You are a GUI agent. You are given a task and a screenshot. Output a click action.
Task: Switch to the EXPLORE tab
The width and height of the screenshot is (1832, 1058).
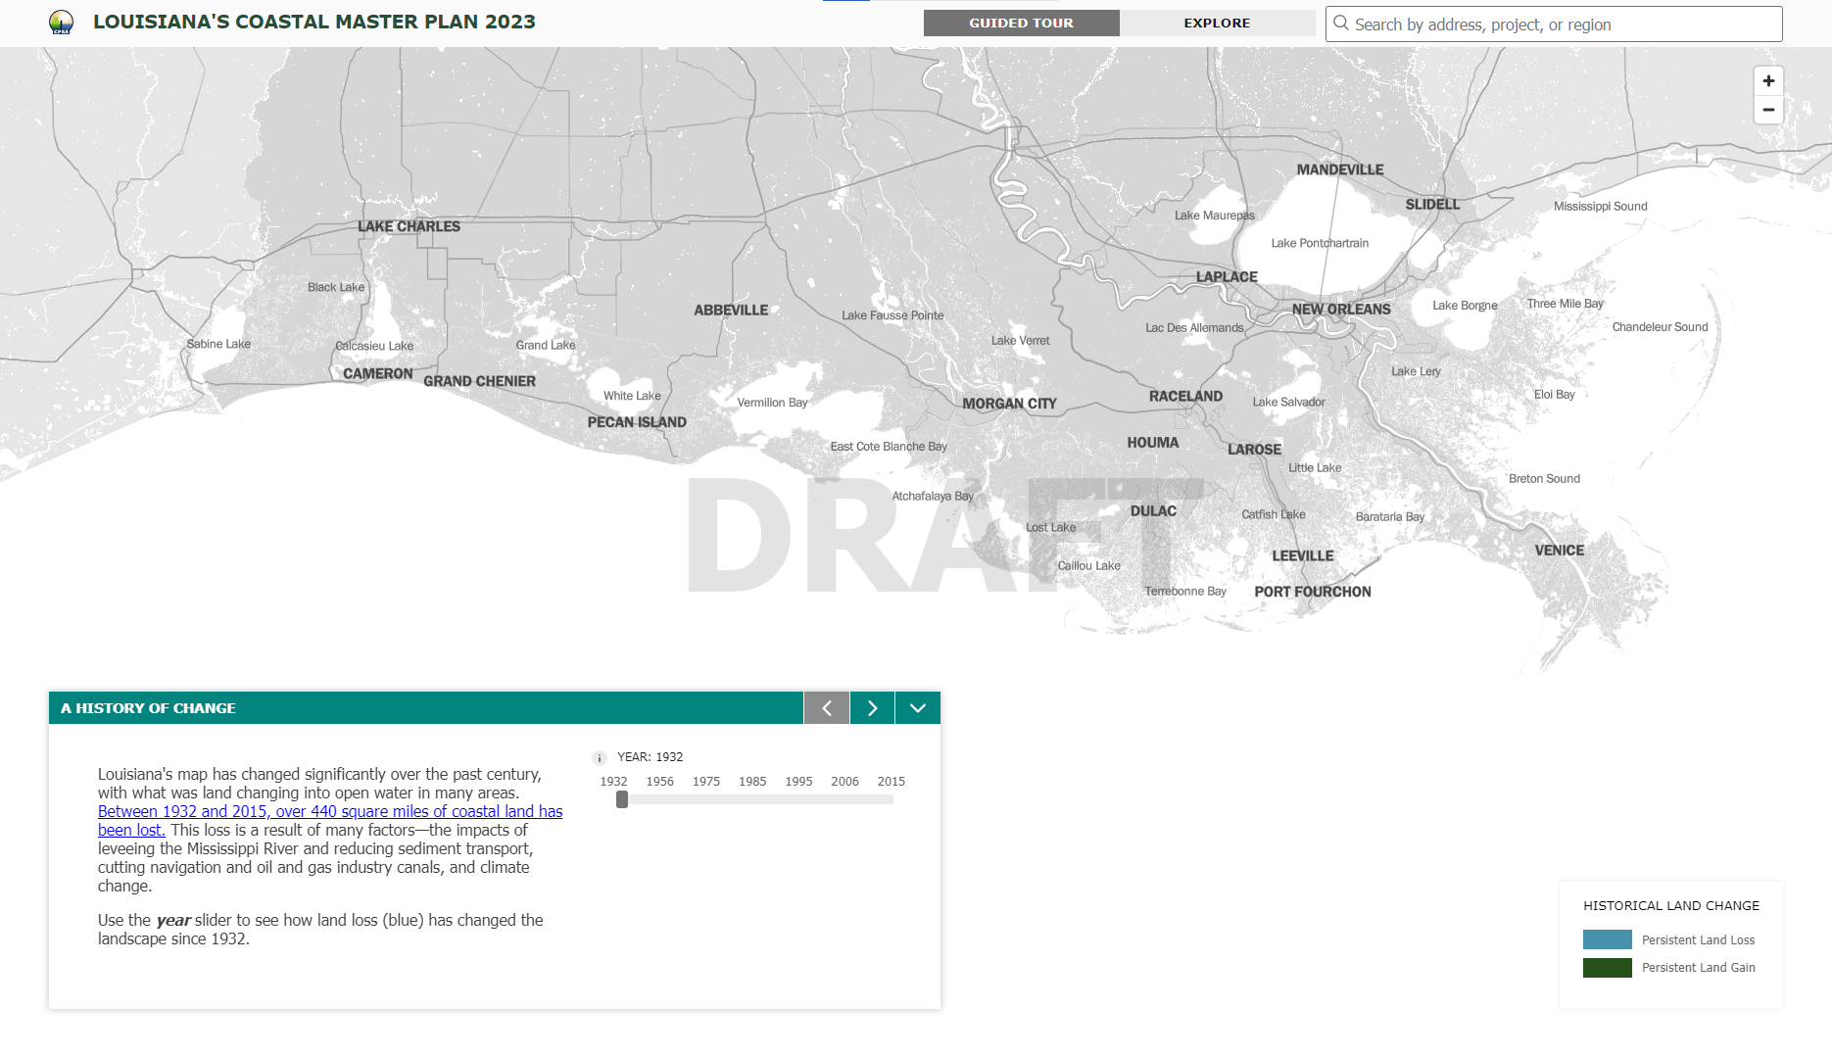(x=1216, y=23)
